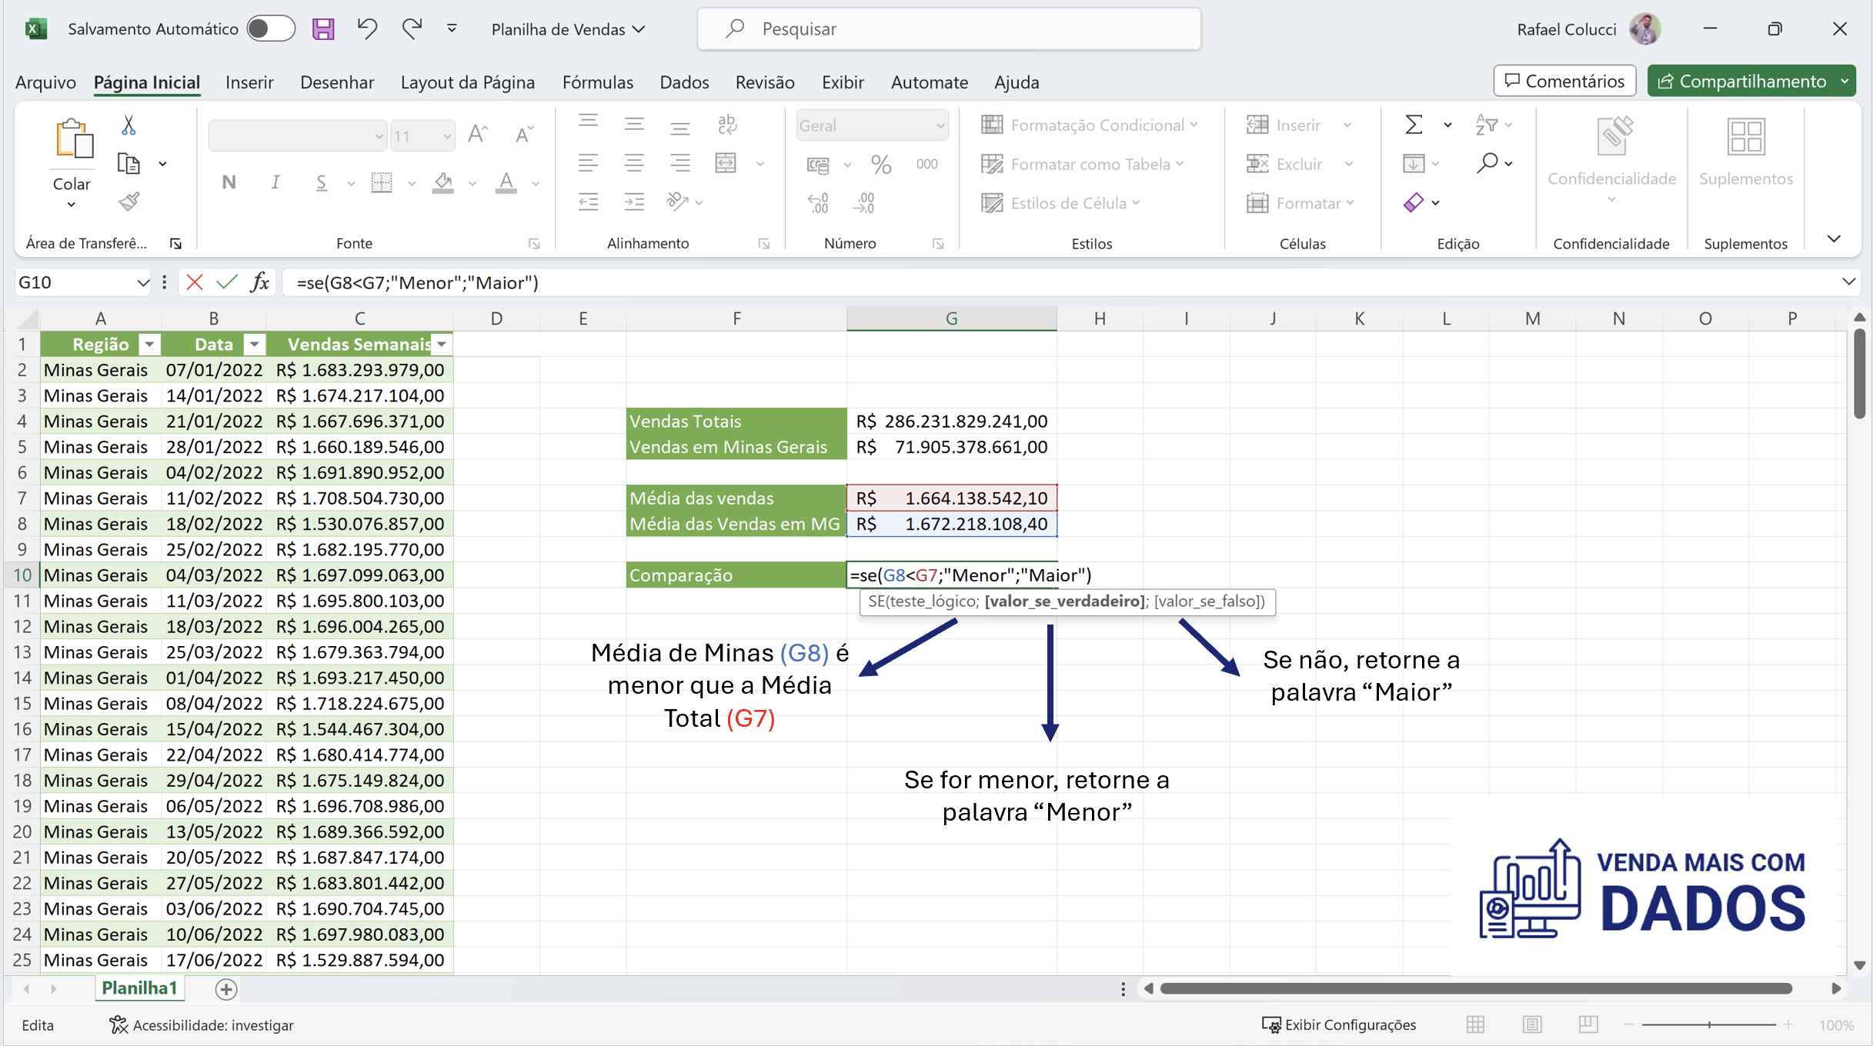
Task: Open the font color A swatch
Action: coord(506,182)
